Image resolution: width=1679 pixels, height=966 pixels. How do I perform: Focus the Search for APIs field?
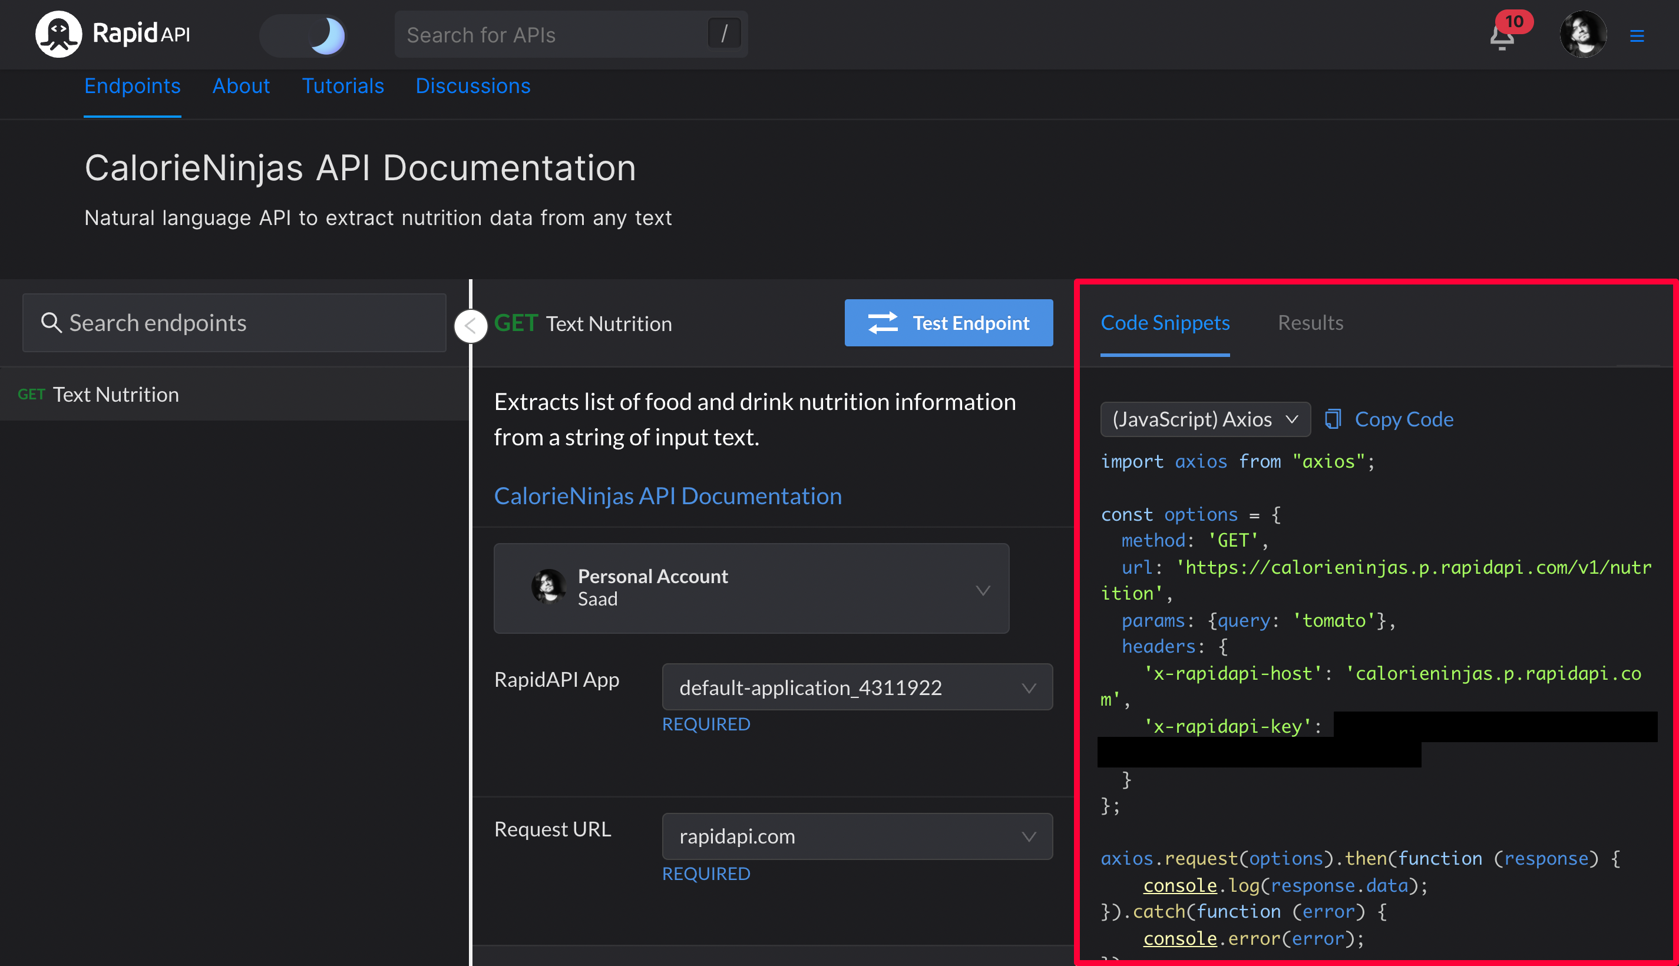tap(551, 35)
